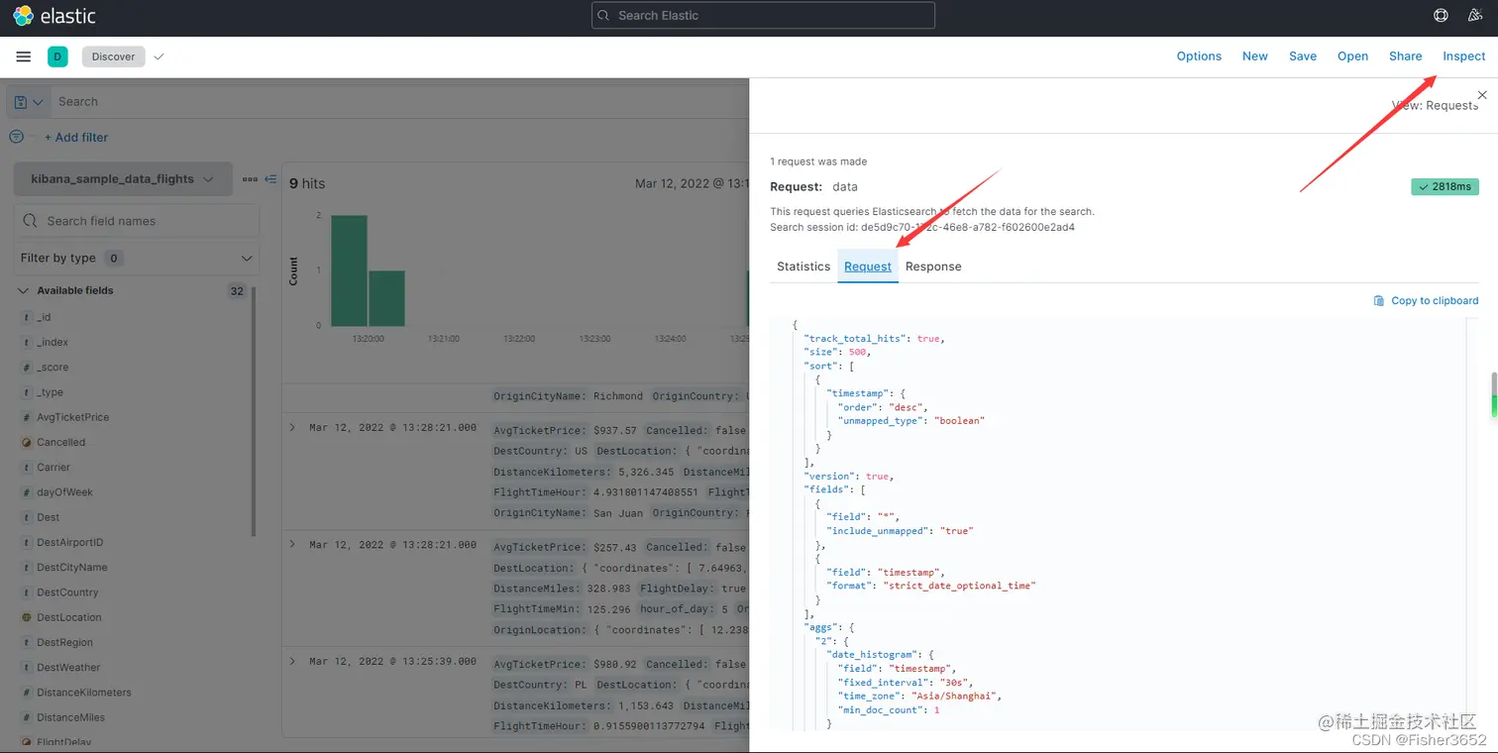Click the filter options icon

16,137
